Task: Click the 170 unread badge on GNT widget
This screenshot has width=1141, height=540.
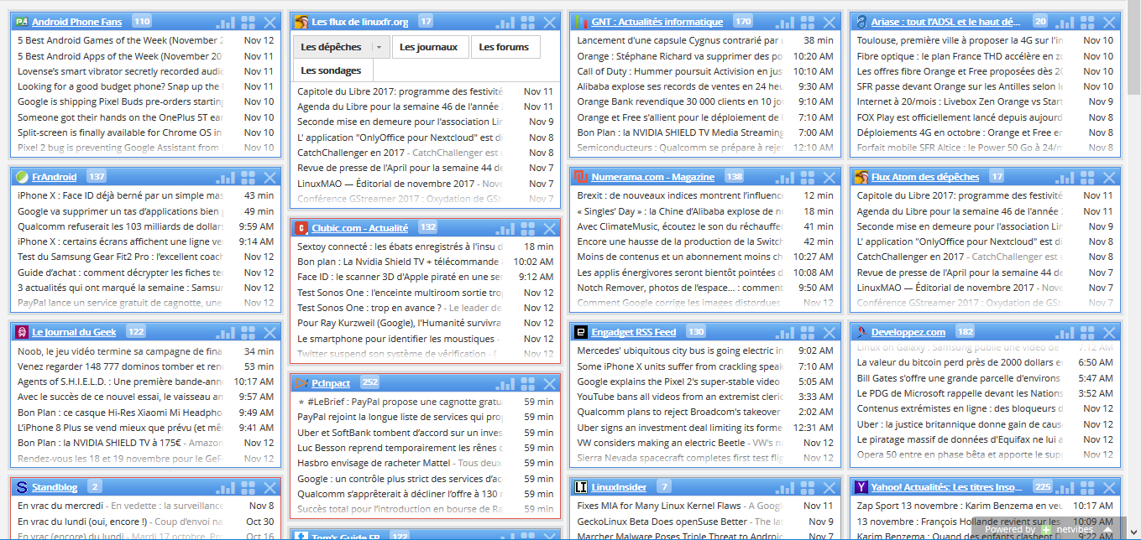Action: click(743, 22)
